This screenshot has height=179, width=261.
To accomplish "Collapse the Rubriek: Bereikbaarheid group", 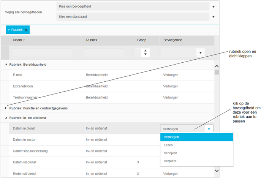I will (6, 65).
